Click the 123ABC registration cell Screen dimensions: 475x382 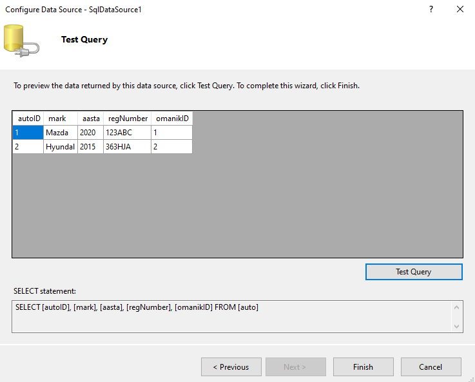tap(127, 133)
